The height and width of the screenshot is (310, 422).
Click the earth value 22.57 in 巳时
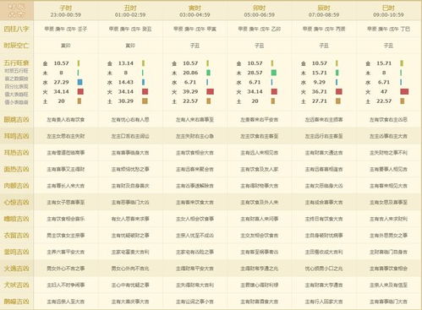point(384,101)
